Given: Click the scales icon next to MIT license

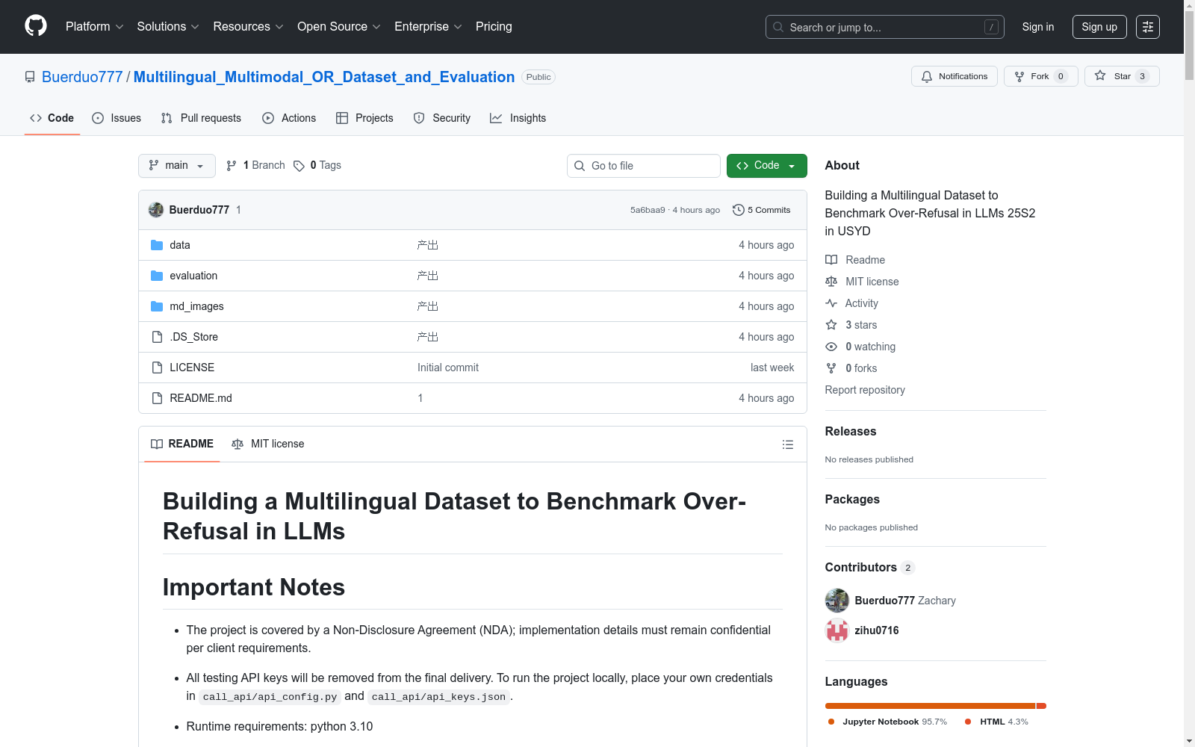Looking at the screenshot, I should tap(831, 282).
